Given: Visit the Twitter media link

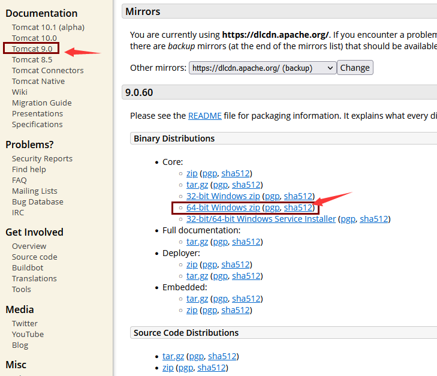Looking at the screenshot, I should click(25, 324).
